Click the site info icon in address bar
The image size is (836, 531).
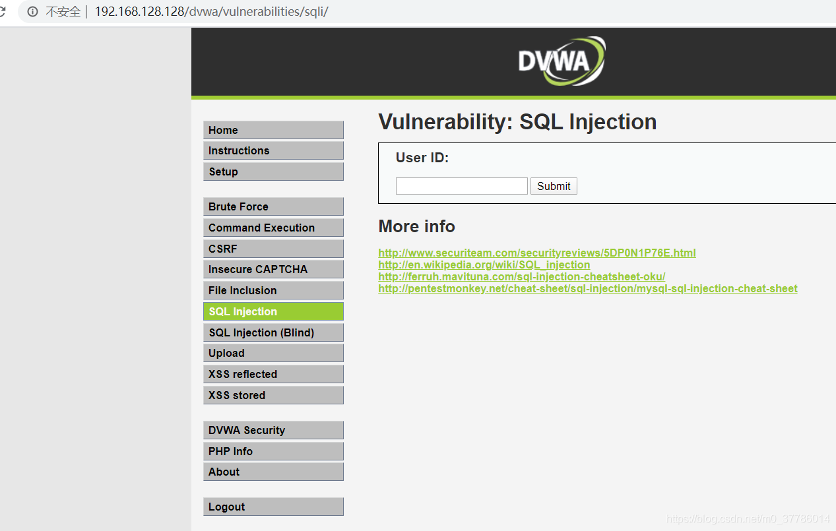tap(32, 12)
